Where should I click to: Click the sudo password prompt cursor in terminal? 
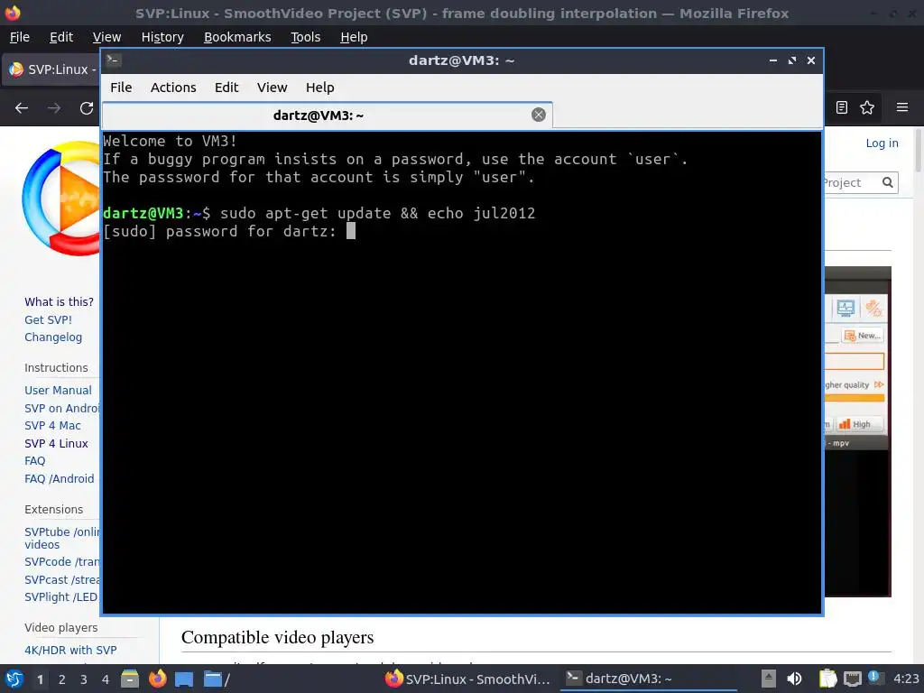351,230
